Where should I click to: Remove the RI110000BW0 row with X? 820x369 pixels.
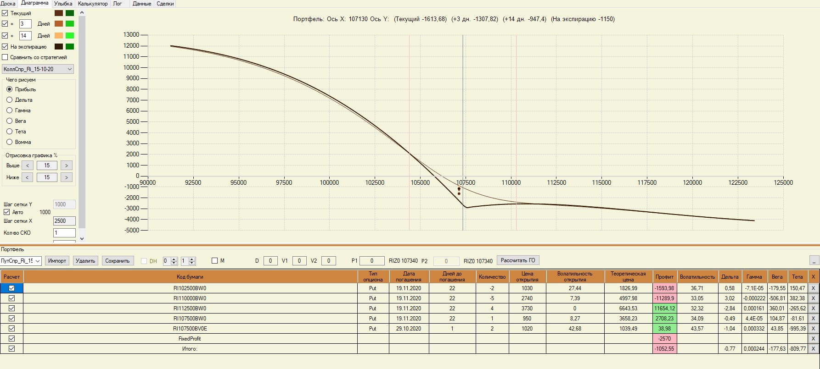click(x=813, y=298)
